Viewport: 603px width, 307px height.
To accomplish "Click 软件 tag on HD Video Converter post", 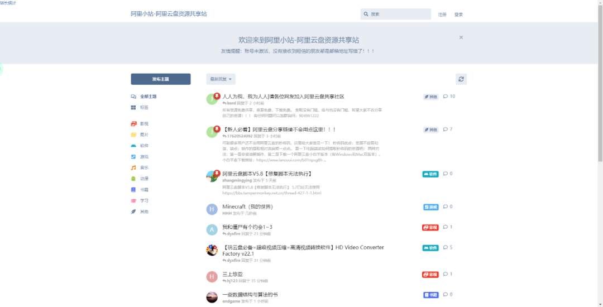I will click(430, 248).
